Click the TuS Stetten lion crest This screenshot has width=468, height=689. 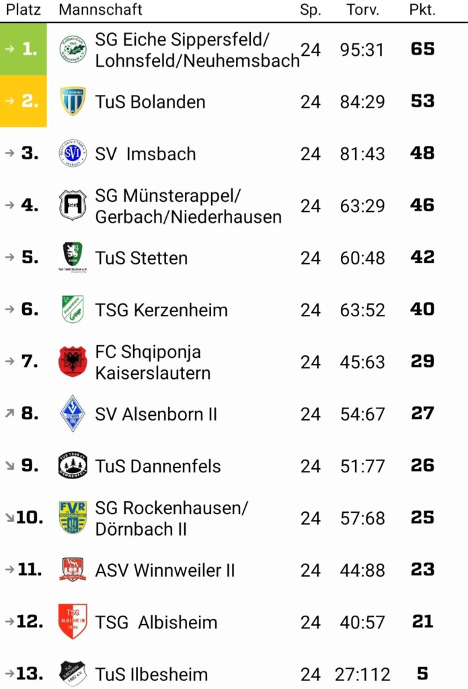(x=73, y=257)
